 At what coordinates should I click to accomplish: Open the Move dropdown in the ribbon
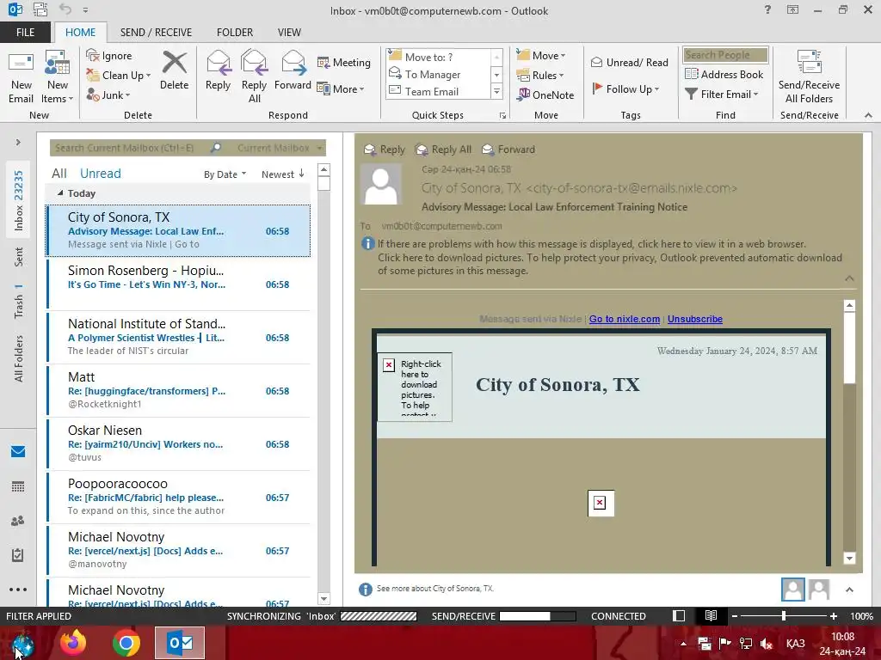[541, 56]
